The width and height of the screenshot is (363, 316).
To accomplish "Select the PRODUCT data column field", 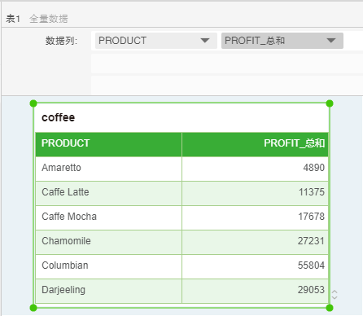I will (156, 41).
